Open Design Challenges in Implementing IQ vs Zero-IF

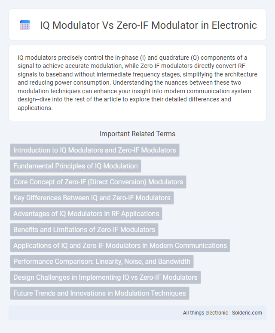coord(105,278)
